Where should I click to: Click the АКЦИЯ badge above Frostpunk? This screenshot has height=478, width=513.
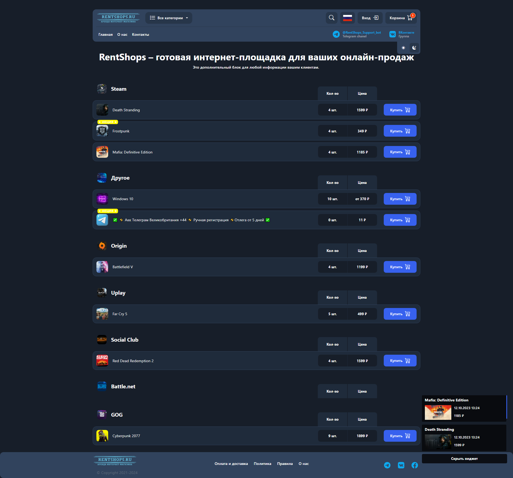108,122
